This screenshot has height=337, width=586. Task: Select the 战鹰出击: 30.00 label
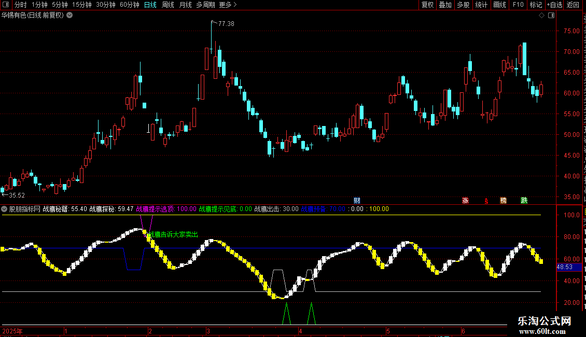point(276,209)
